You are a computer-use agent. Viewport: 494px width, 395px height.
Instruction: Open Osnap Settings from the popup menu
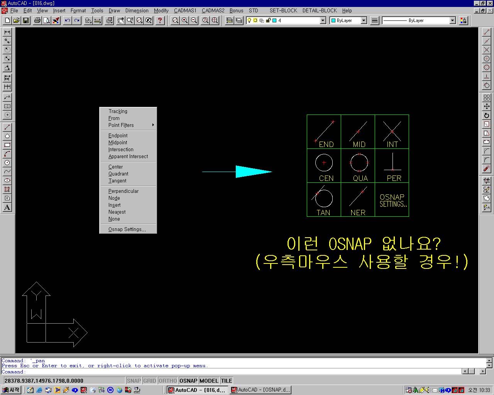[x=127, y=229]
